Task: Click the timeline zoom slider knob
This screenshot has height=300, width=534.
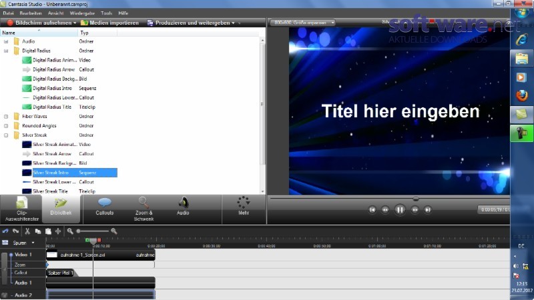Action: 78,231
